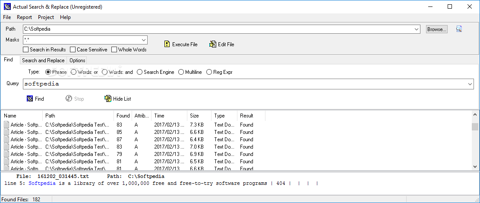Select the Phrase search type
This screenshot has height=203, width=480.
pos(48,72)
